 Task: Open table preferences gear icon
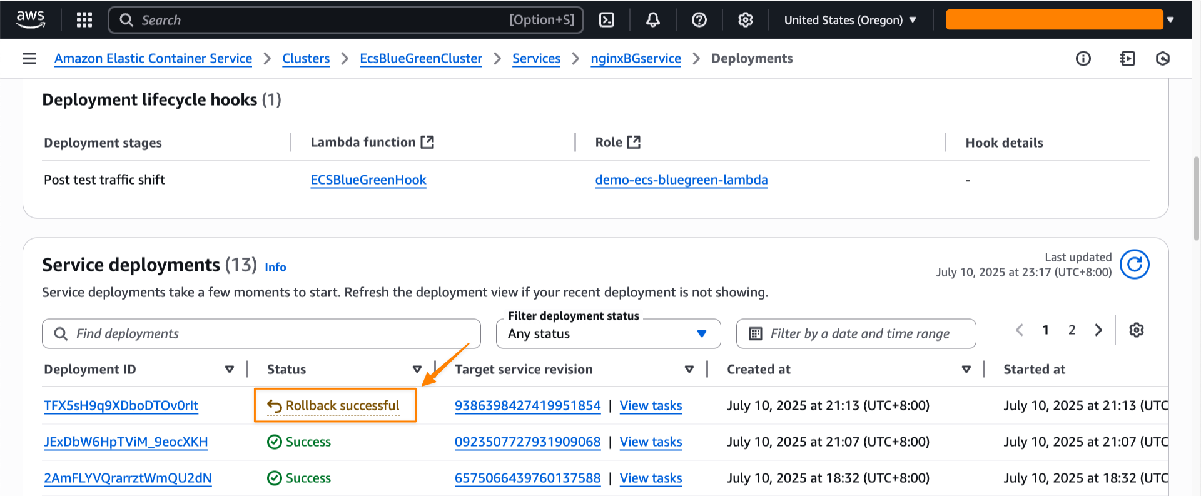[1137, 330]
